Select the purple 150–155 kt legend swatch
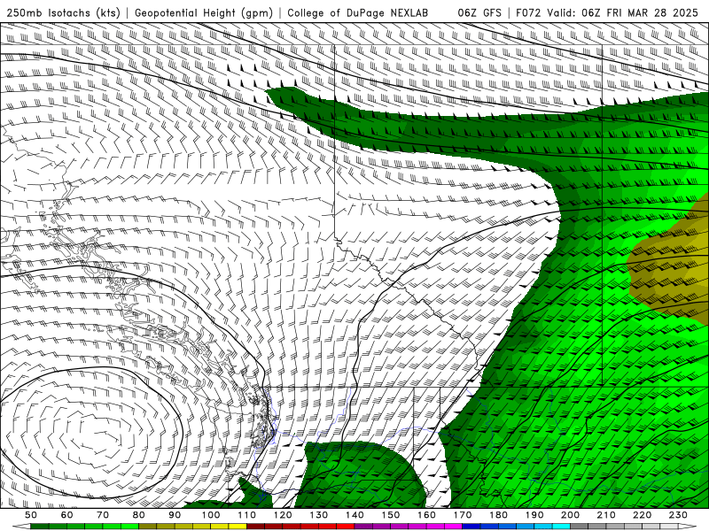The height and width of the screenshot is (531, 709). 400,526
